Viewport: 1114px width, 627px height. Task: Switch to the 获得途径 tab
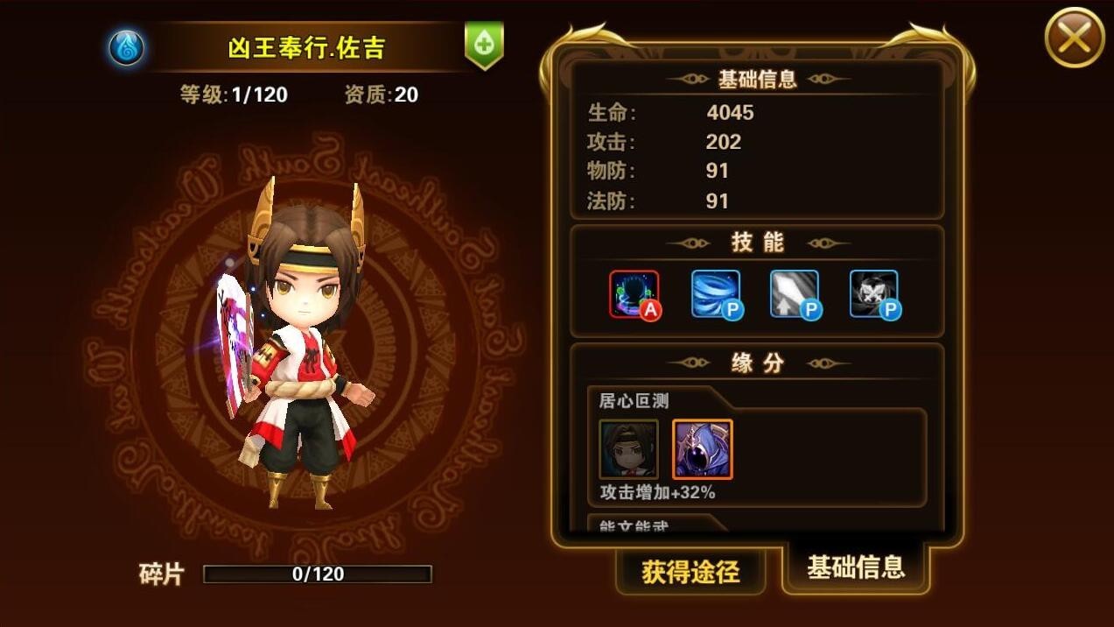690,572
